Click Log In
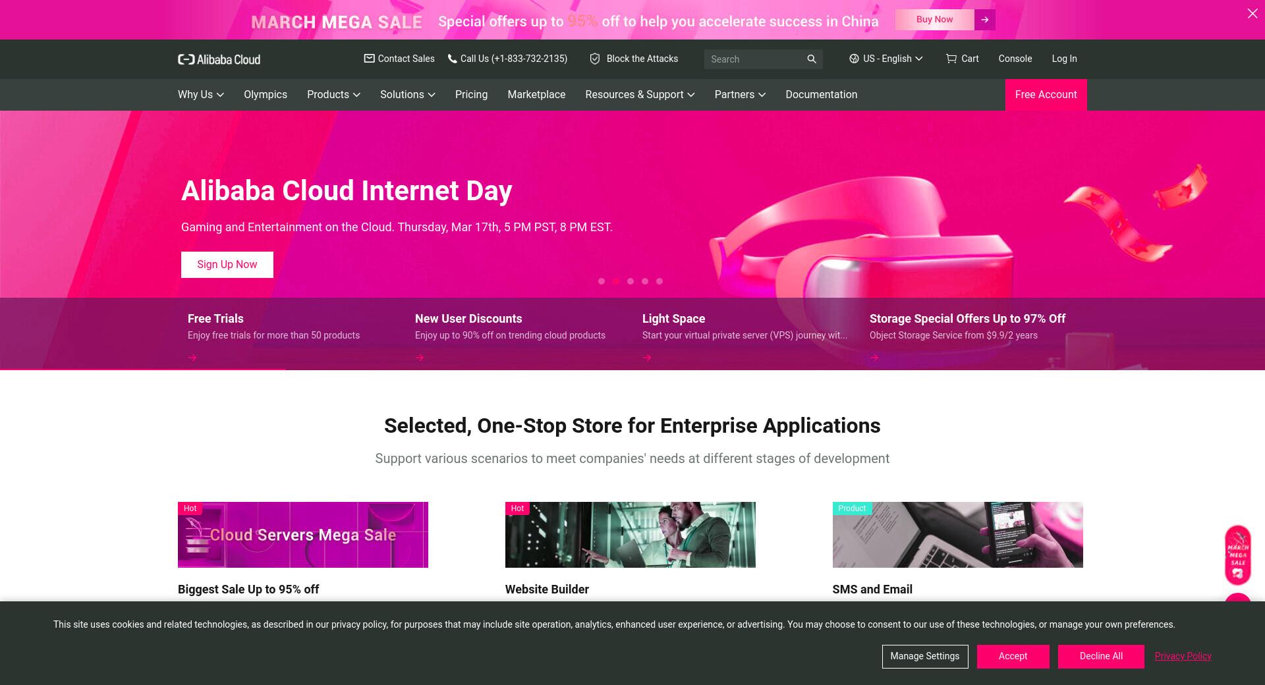This screenshot has height=685, width=1265. tap(1064, 59)
